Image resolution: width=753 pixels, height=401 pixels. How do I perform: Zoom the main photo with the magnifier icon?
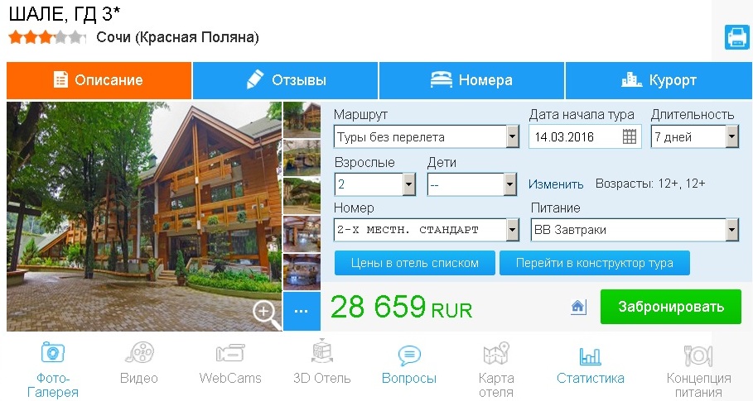(x=266, y=314)
